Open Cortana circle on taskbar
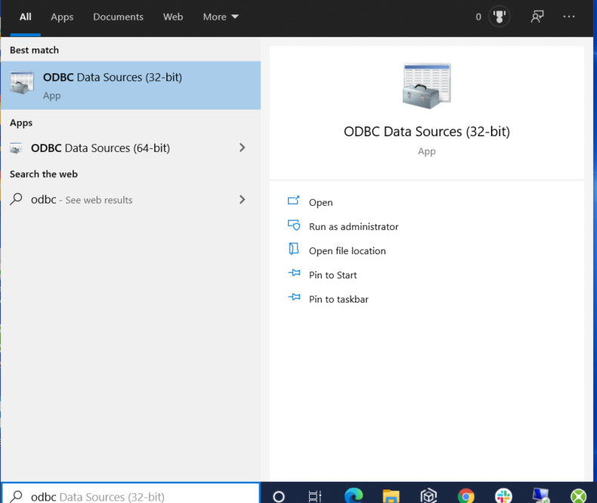Image resolution: width=597 pixels, height=503 pixels. [x=279, y=496]
